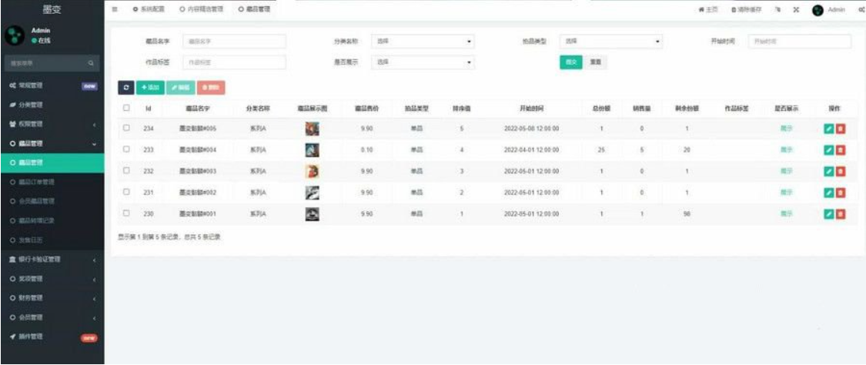Delete row 233 with the trash icon
Viewport: 866px width, 365px height.
point(840,149)
